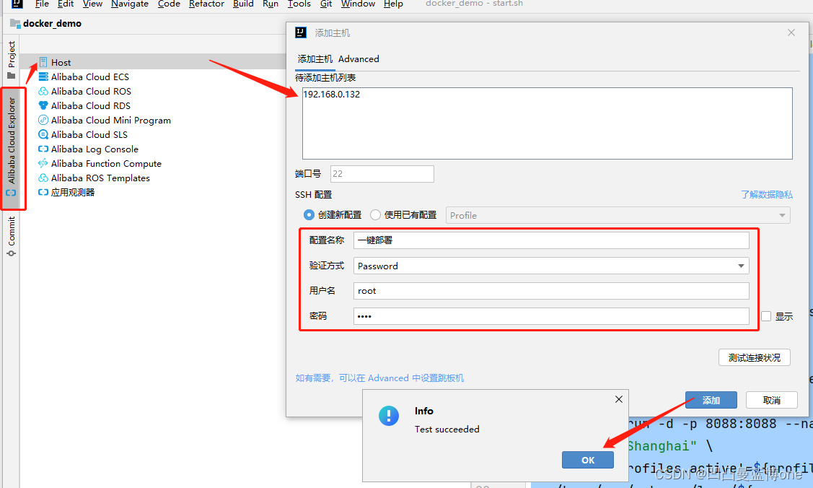Select Alibaba Cloud ROS in the tree
This screenshot has width=813, height=488.
point(91,91)
